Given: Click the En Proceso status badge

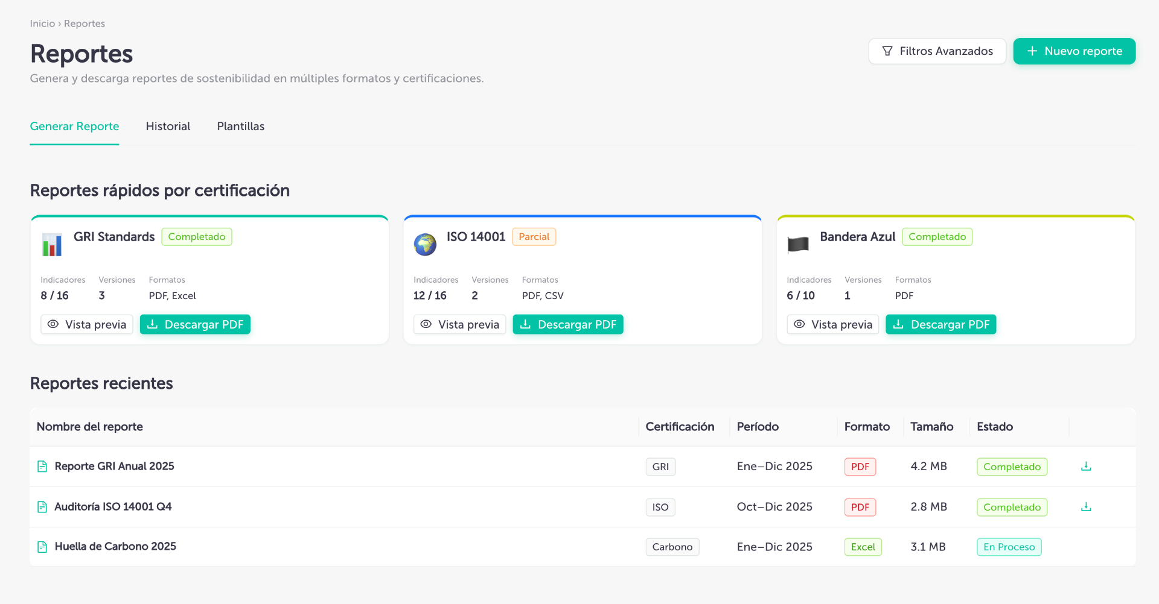Looking at the screenshot, I should (1009, 547).
